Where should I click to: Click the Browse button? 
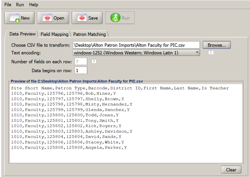coord(217,44)
